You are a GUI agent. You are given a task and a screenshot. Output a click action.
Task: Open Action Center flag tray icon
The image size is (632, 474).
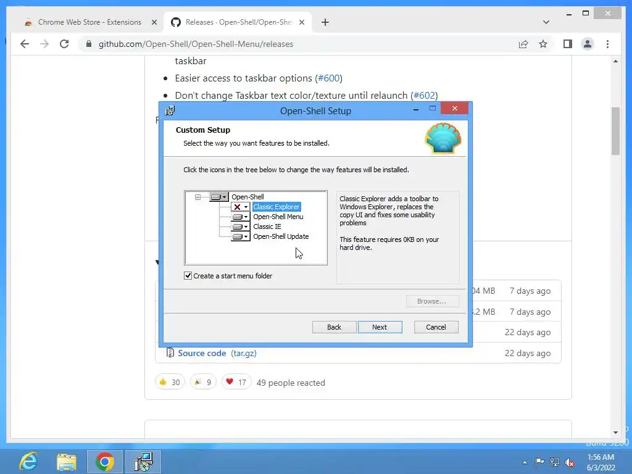(539, 462)
